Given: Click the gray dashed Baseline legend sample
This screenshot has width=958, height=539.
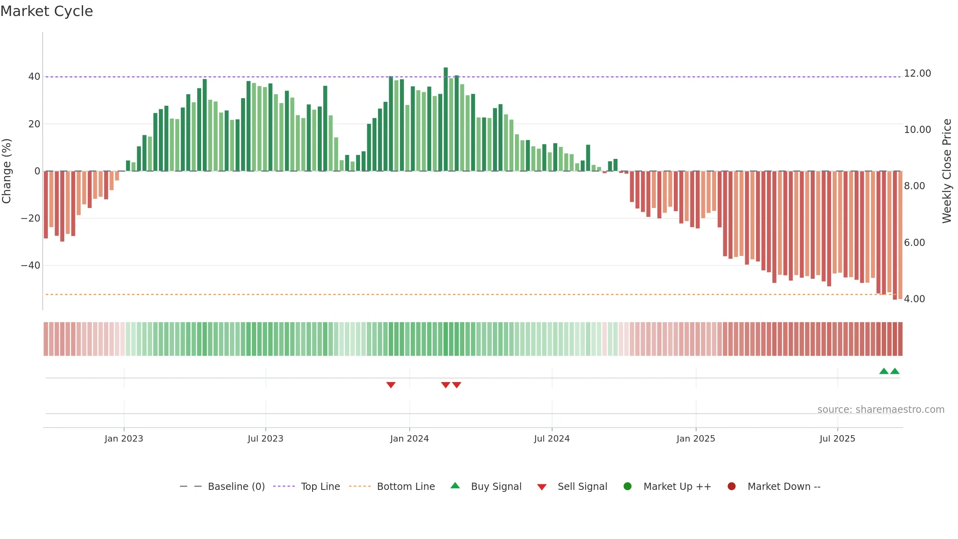Looking at the screenshot, I should click(190, 486).
